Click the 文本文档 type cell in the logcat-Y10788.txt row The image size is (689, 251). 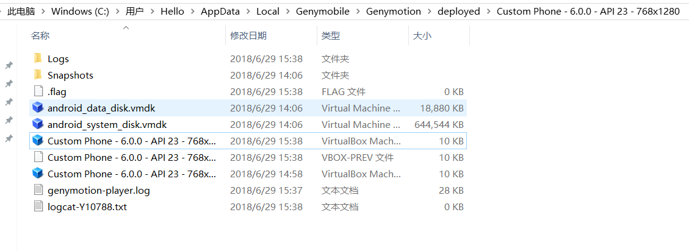pyautogui.click(x=340, y=207)
